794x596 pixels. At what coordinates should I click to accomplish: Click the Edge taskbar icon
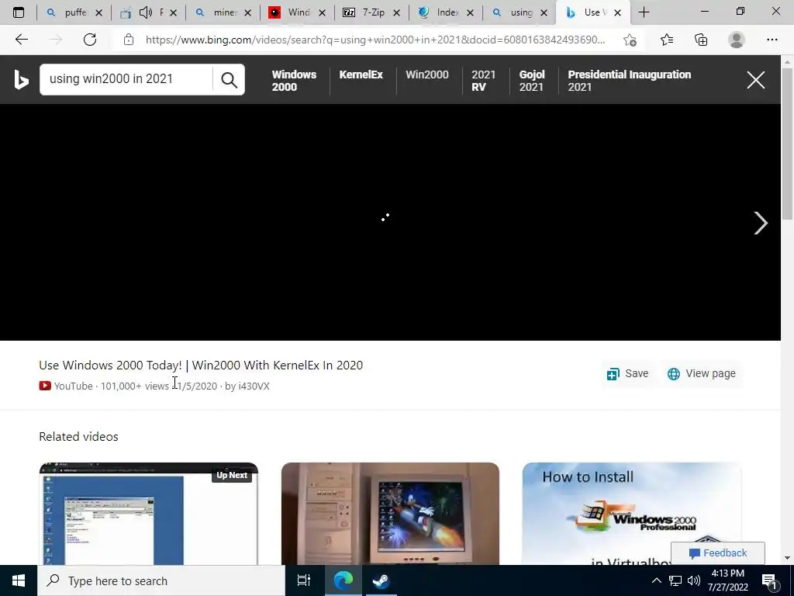pos(343,580)
